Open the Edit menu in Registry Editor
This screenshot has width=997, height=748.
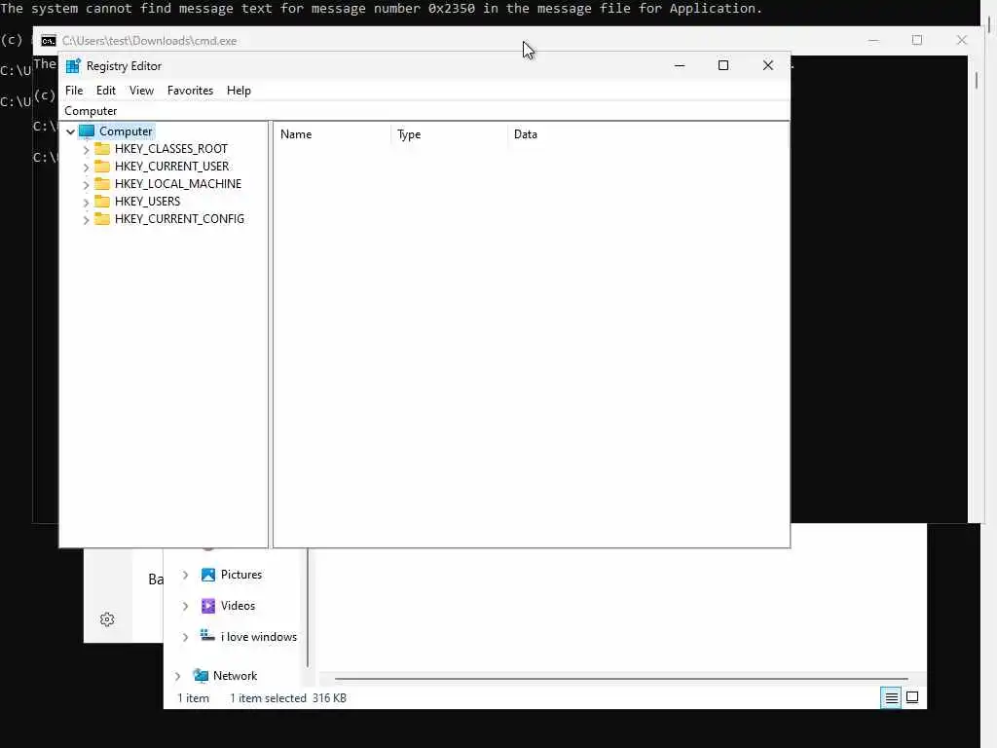click(105, 91)
